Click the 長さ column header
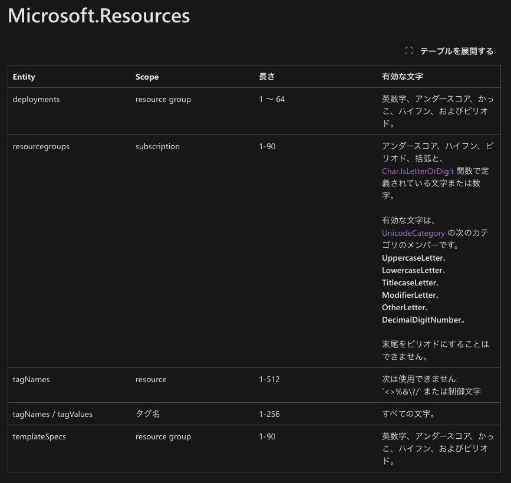This screenshot has width=511, height=483. tap(266, 77)
